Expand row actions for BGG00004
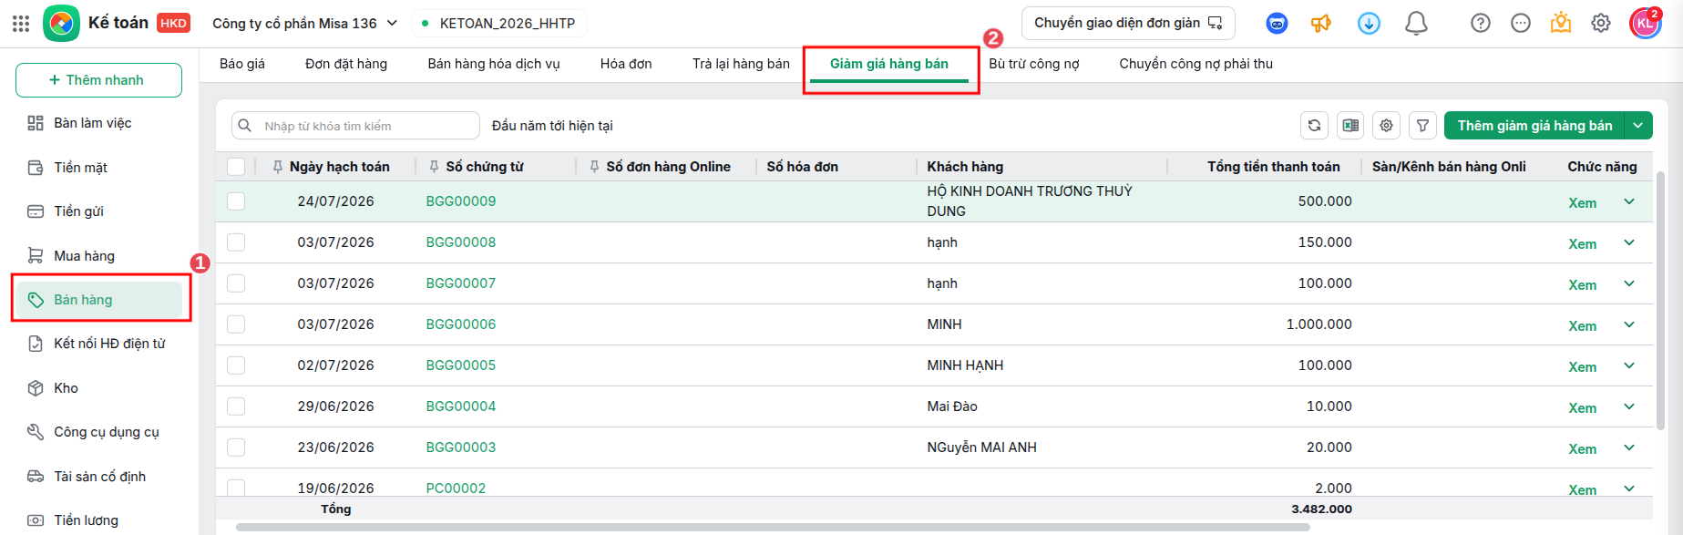 (x=1629, y=406)
